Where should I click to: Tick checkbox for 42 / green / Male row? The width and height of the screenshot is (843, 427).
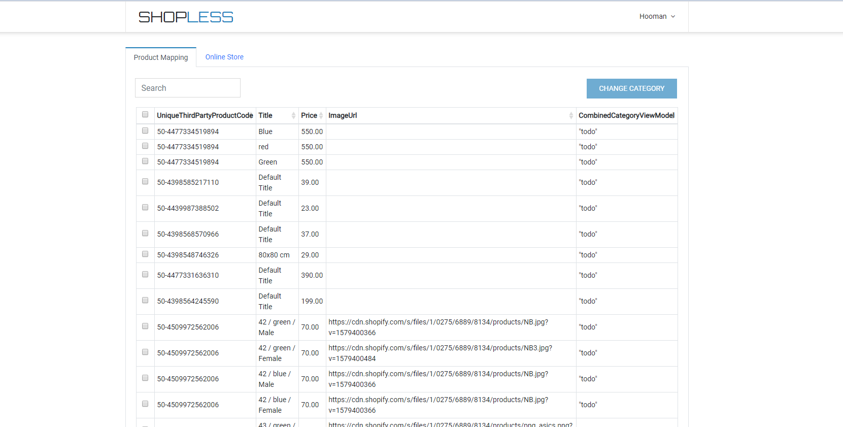pos(145,326)
